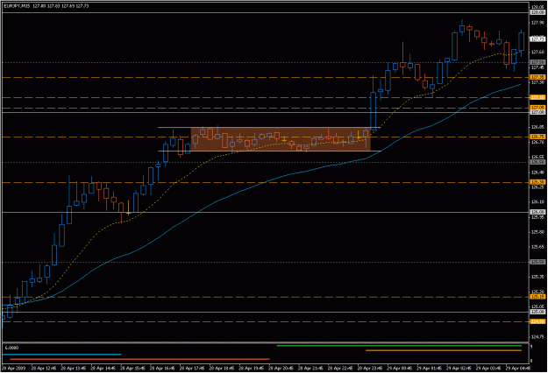Select the orange 127.35 level price label
The width and height of the screenshot is (548, 373).
(x=537, y=77)
